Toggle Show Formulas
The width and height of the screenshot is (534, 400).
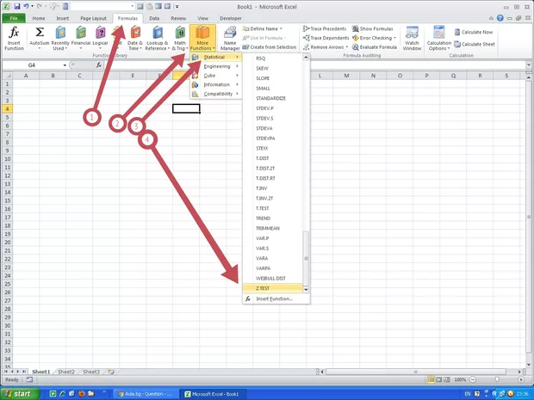[373, 29]
